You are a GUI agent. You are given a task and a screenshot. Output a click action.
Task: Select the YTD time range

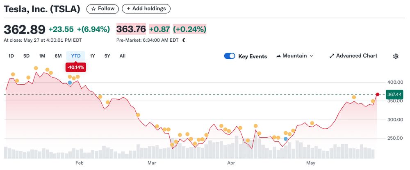tap(75, 56)
